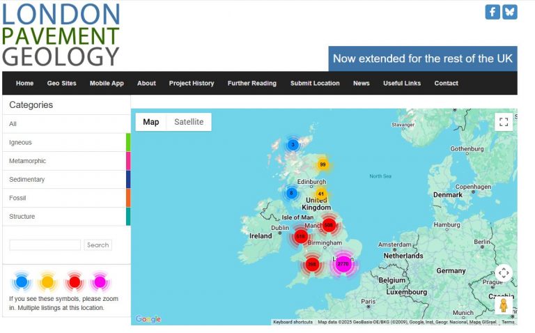Image resolution: width=535 pixels, height=333 pixels.
Task: Switch map to Satellite view
Action: tap(189, 122)
